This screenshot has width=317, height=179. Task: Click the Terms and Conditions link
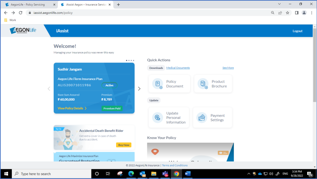(x=175, y=165)
